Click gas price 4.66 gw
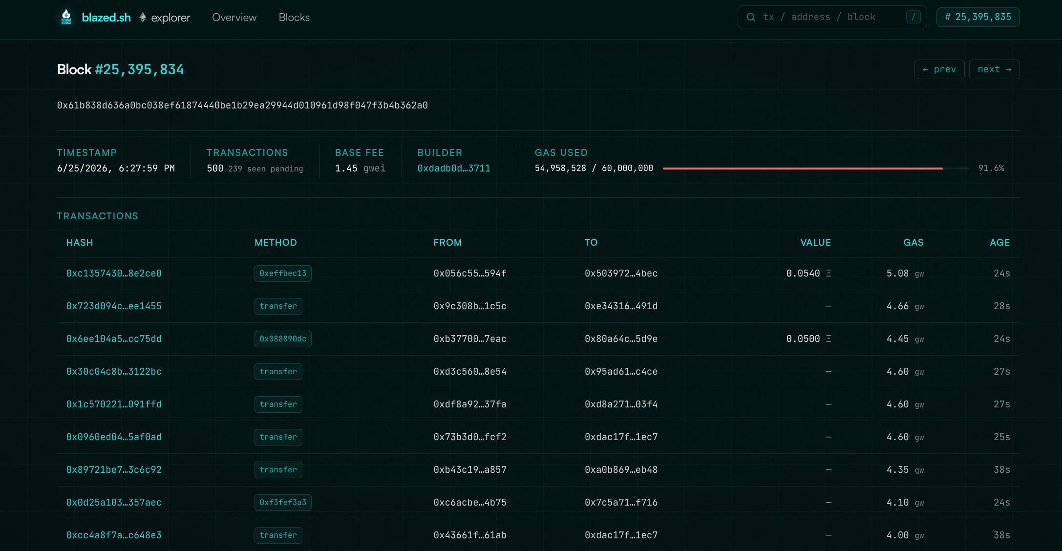The width and height of the screenshot is (1062, 551). (x=905, y=306)
